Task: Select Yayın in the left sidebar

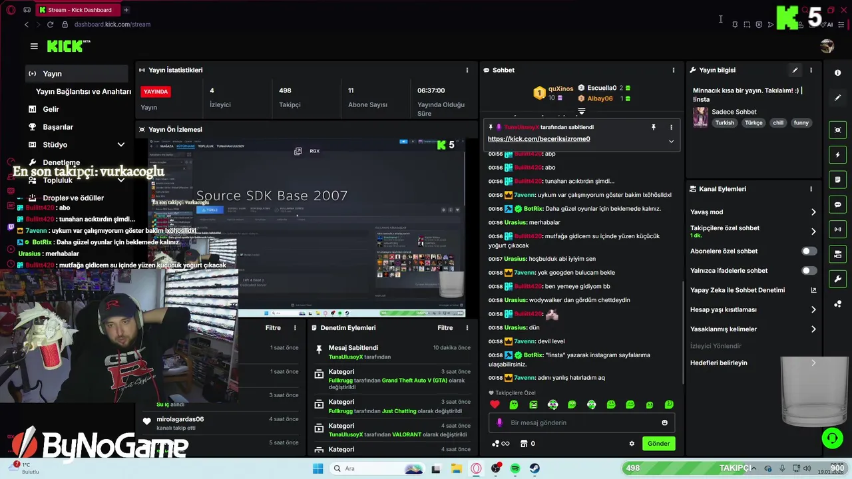Action: click(77, 74)
